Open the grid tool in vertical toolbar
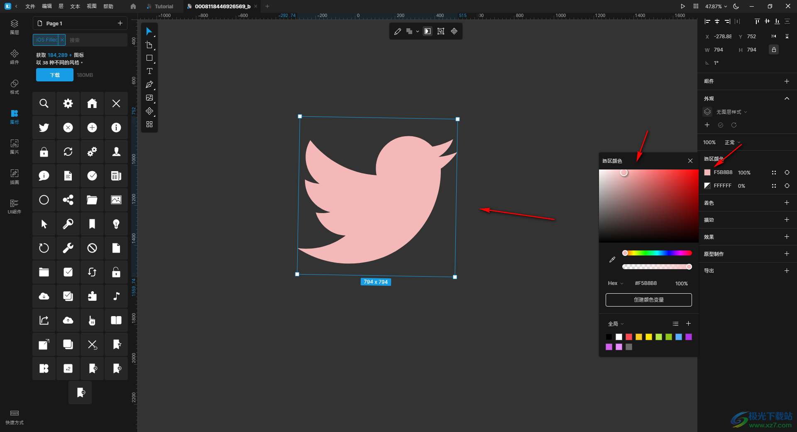This screenshot has height=432, width=797. 149,125
